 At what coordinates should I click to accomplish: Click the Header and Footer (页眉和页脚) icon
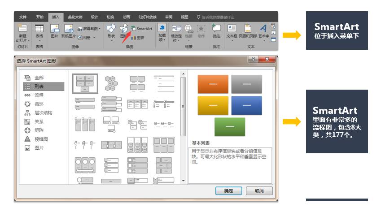(248, 28)
